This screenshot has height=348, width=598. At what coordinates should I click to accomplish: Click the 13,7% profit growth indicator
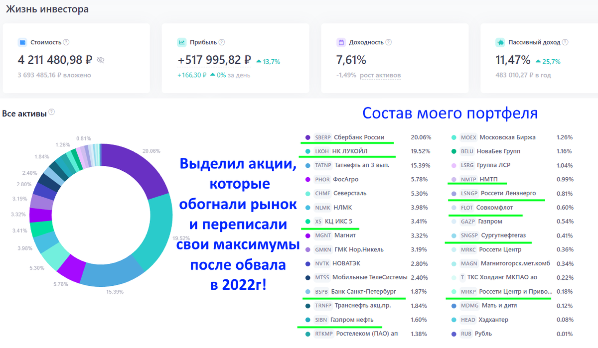[x=268, y=62]
